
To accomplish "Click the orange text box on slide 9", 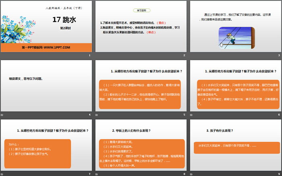I will tap(234, 145).
